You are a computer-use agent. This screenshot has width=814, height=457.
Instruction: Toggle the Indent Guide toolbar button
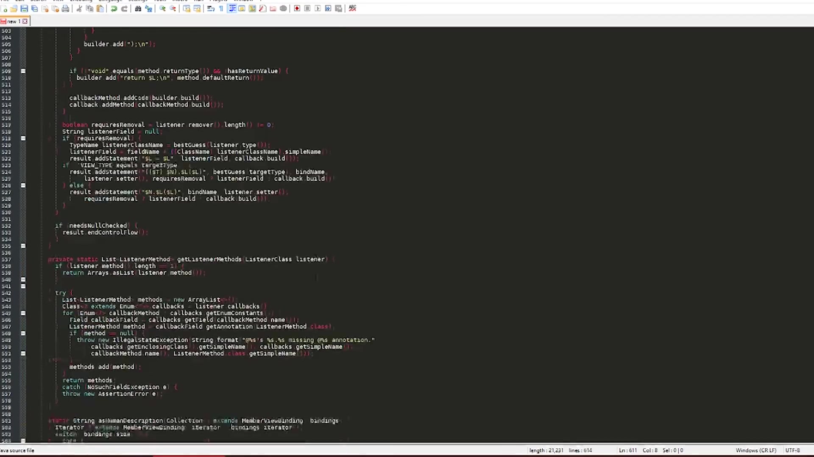coord(232,8)
